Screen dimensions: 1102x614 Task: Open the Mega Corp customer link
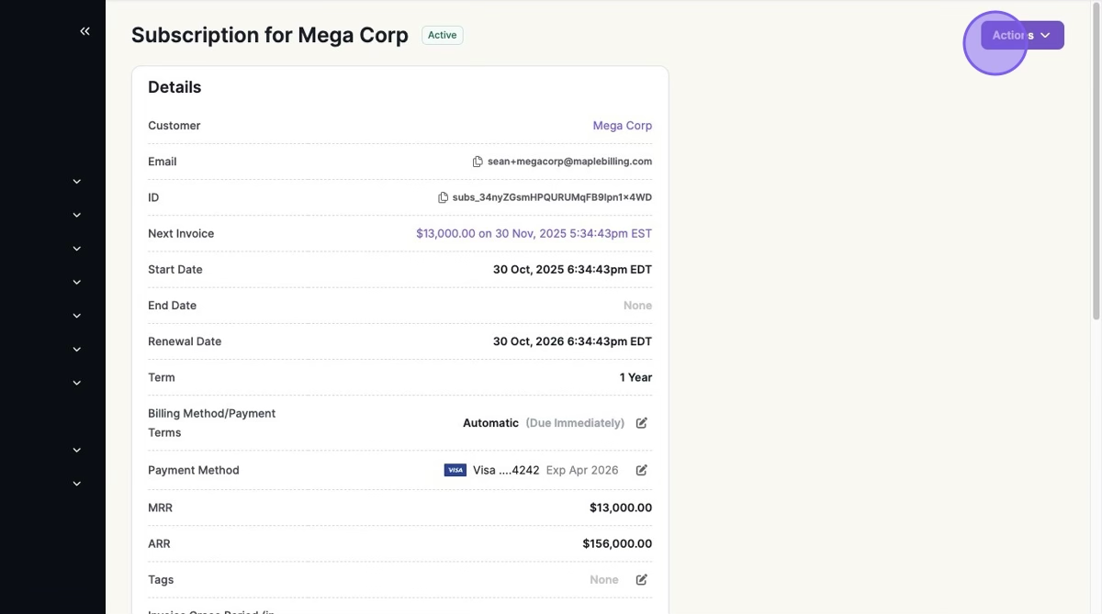tap(622, 126)
